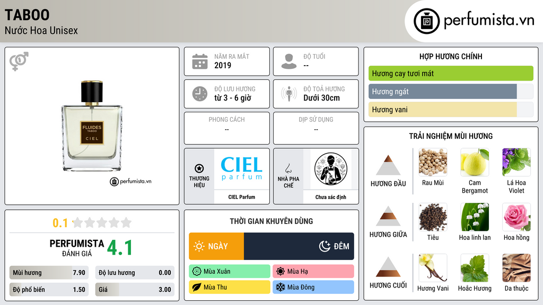Click the green 4.1 Perfumista rating

click(x=120, y=248)
